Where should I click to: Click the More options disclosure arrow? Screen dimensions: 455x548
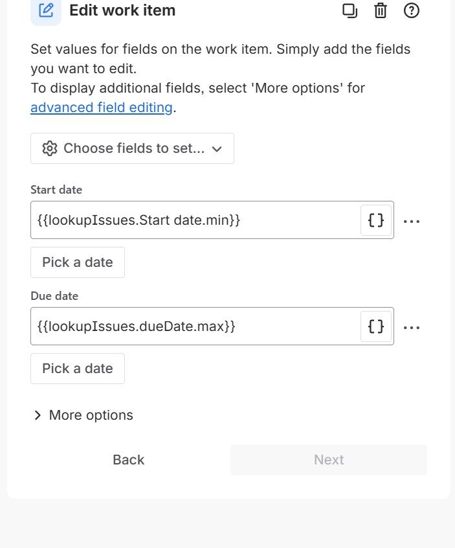(38, 415)
